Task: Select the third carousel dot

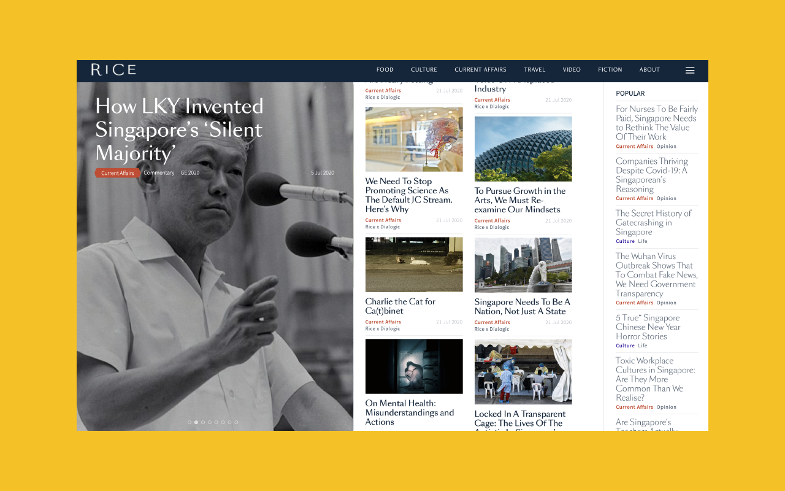Action: tap(203, 422)
